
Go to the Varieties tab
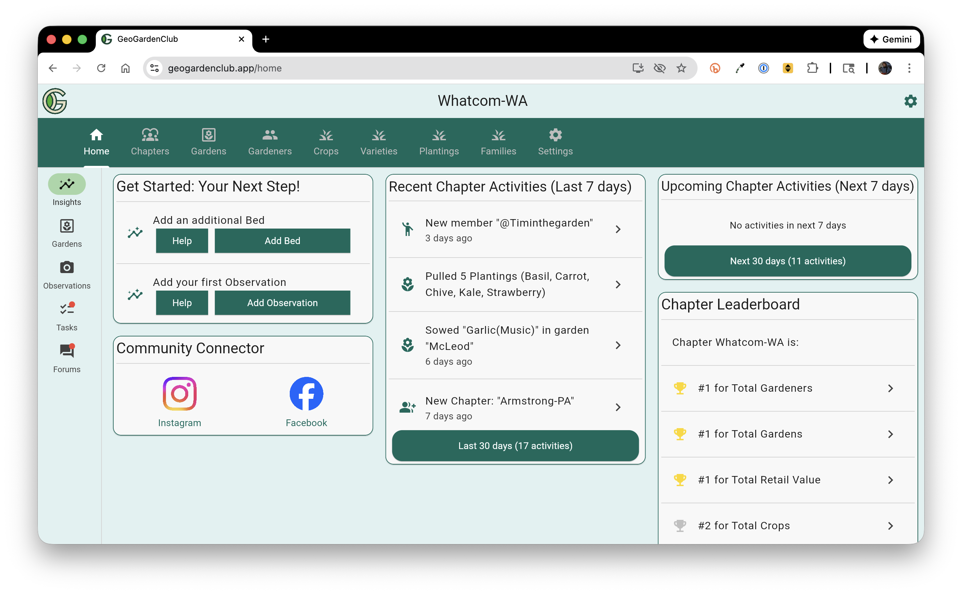[x=378, y=142]
